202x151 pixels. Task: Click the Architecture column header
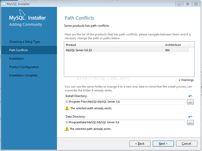[x=176, y=45]
